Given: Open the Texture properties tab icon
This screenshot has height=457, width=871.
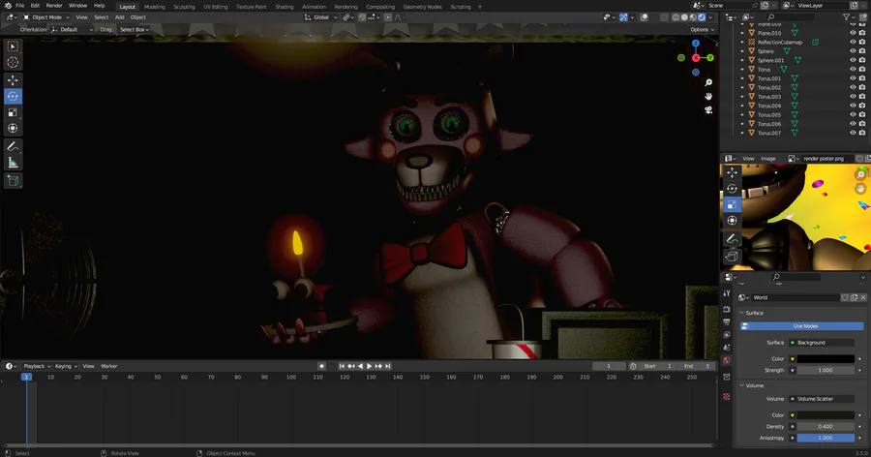Looking at the screenshot, I should pos(727,397).
